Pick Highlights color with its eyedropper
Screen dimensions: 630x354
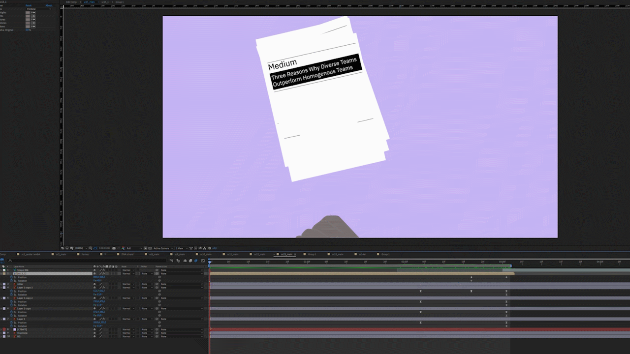point(33,12)
